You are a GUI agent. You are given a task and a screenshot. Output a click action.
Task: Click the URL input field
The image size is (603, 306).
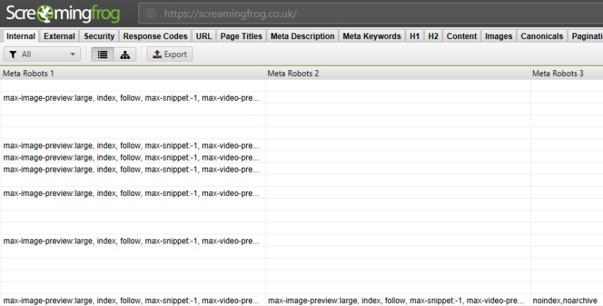369,13
